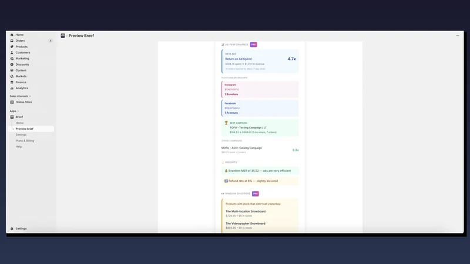Viewport: 470px width, 264px height.
Task: Click the trophy icon for Best Campaign
Action: 226,123
